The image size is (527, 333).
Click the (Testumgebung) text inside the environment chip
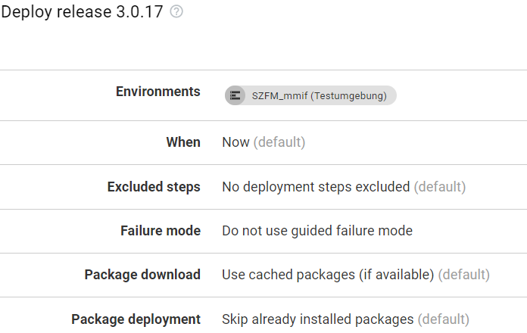point(348,96)
